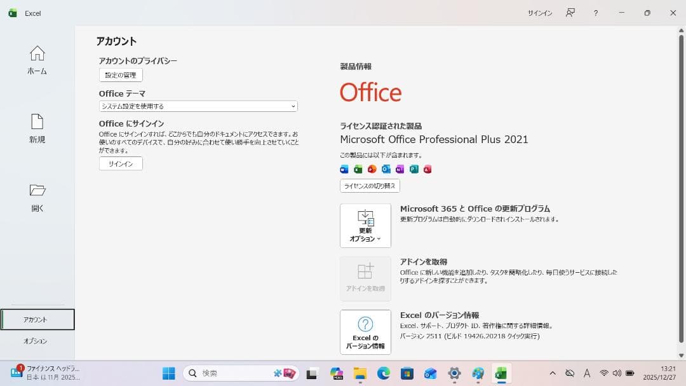
Task: Select the Publisher icon in product list
Action: click(x=414, y=169)
